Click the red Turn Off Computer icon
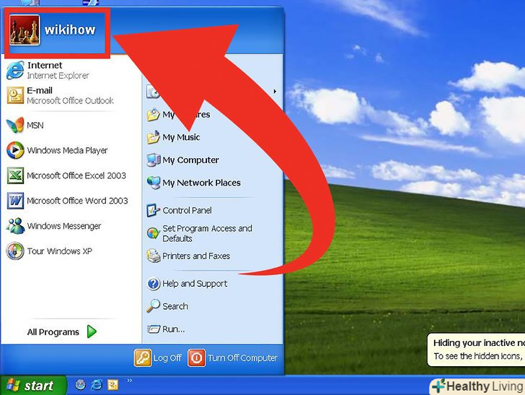Image resolution: width=525 pixels, height=395 pixels. point(197,357)
